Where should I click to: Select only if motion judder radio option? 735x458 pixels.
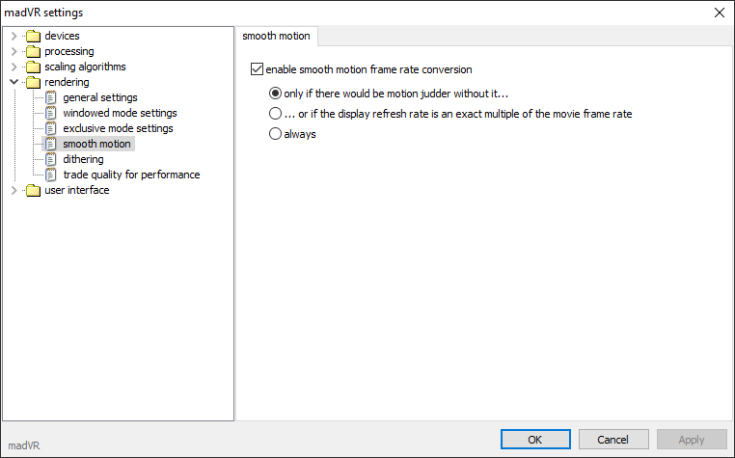[x=275, y=94]
